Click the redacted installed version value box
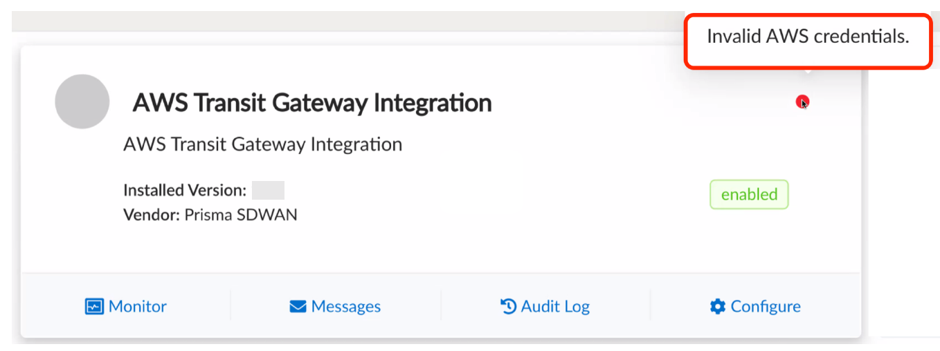 (268, 190)
